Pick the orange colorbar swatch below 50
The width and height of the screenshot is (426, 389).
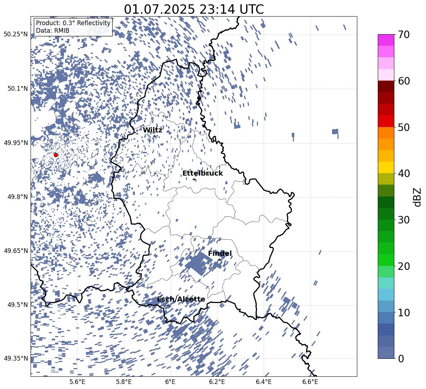click(386, 132)
